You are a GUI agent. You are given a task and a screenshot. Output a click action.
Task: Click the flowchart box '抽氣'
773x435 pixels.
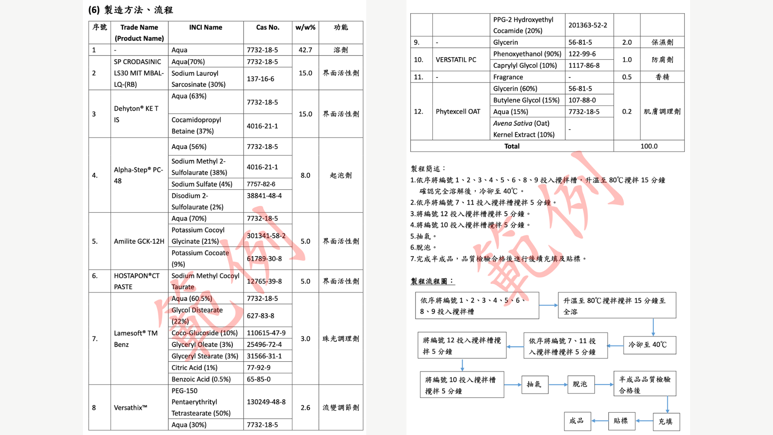tap(534, 385)
